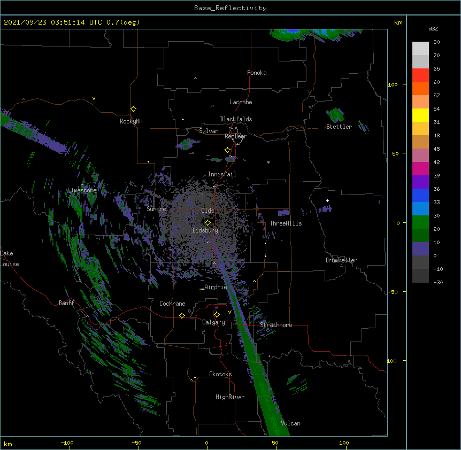The height and width of the screenshot is (450, 461).
Task: Click the Limestone label
Action: [x=82, y=190]
